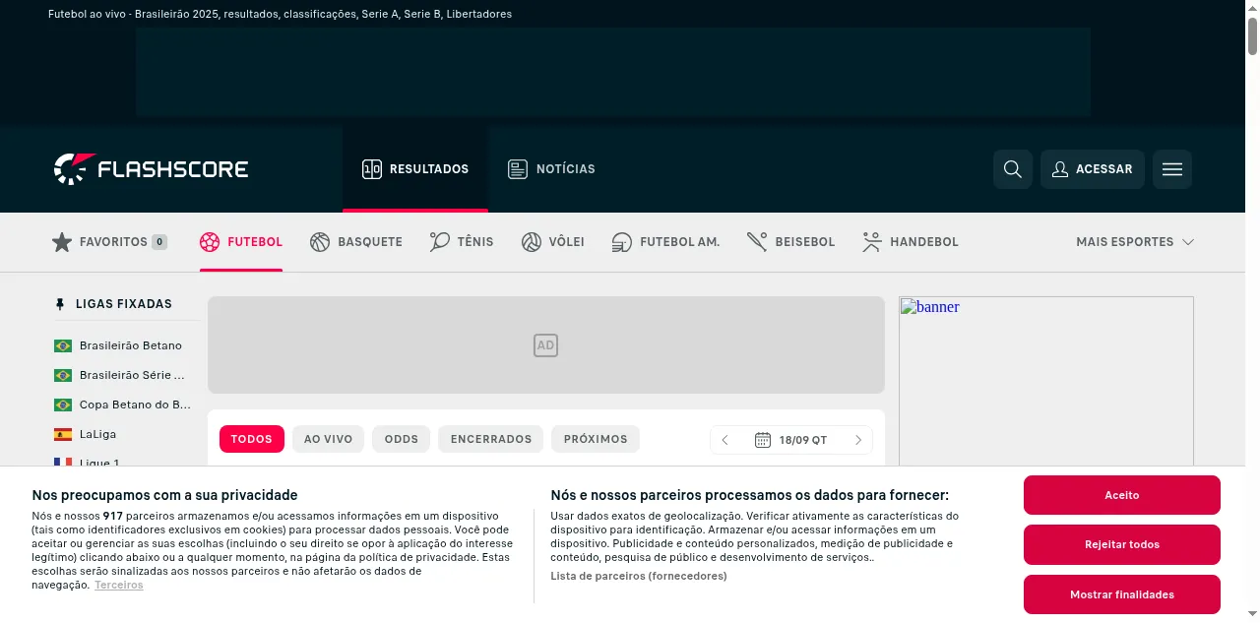
Task: Open the search magnifier icon
Action: pyautogui.click(x=1013, y=169)
